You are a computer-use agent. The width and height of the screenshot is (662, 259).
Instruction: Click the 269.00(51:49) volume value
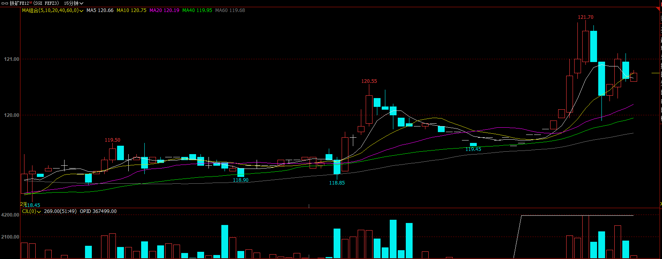point(60,211)
